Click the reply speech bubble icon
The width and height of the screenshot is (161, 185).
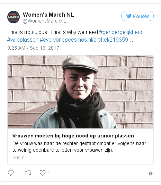pos(11,173)
